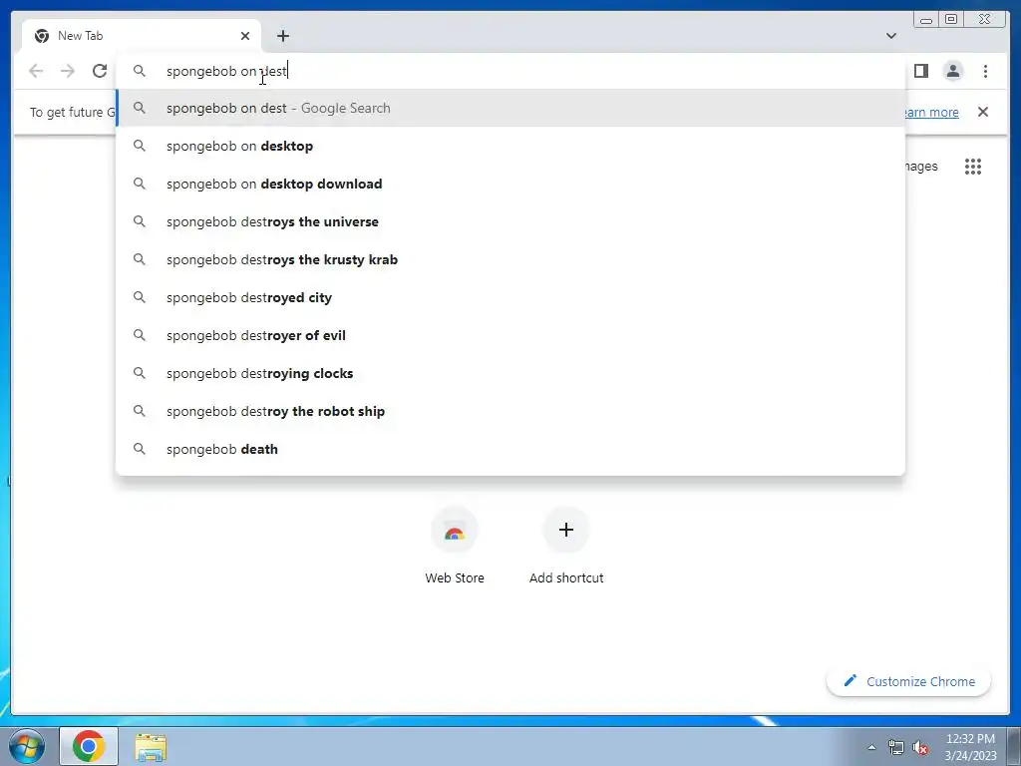Pick 'spongebob death' suggestion

tap(510, 449)
